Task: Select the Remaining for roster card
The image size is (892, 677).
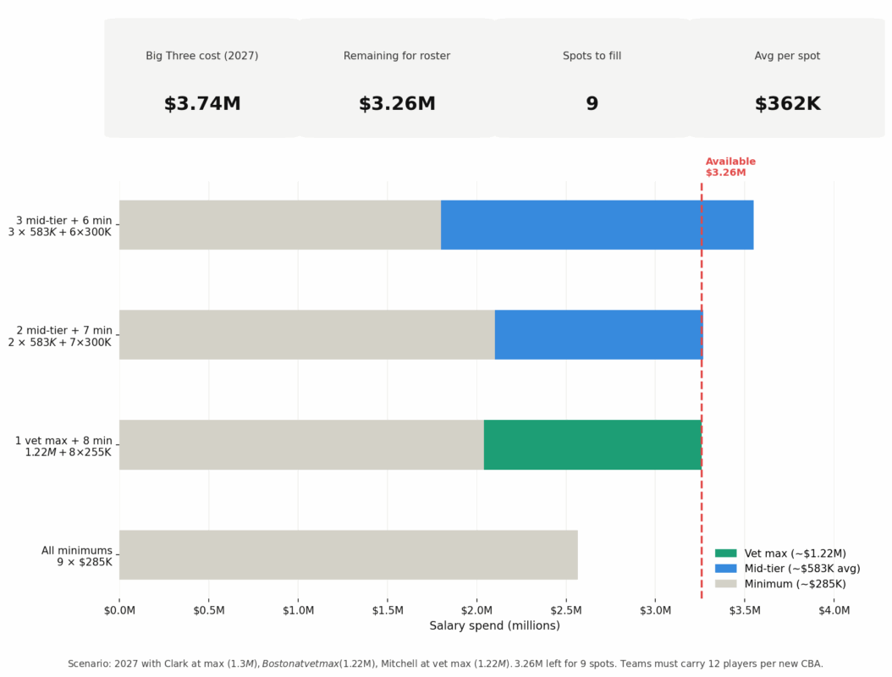Action: (x=397, y=78)
